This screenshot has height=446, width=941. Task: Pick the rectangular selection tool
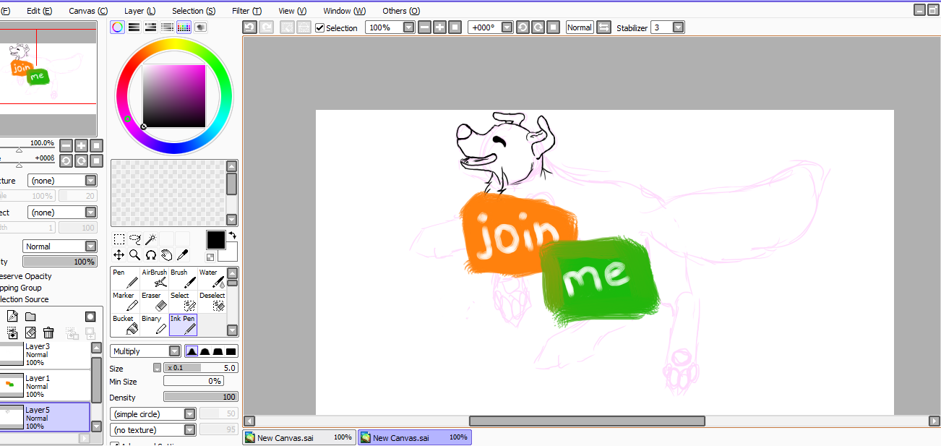click(x=119, y=239)
